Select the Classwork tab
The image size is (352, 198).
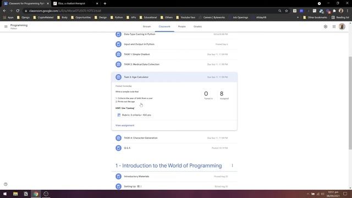tap(164, 26)
